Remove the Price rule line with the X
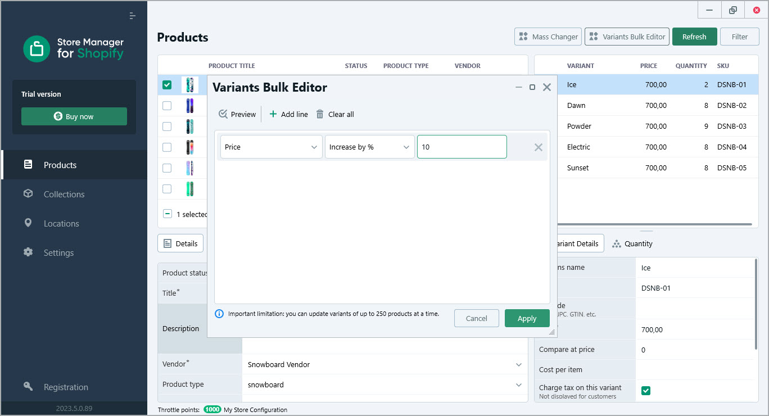 tap(539, 147)
